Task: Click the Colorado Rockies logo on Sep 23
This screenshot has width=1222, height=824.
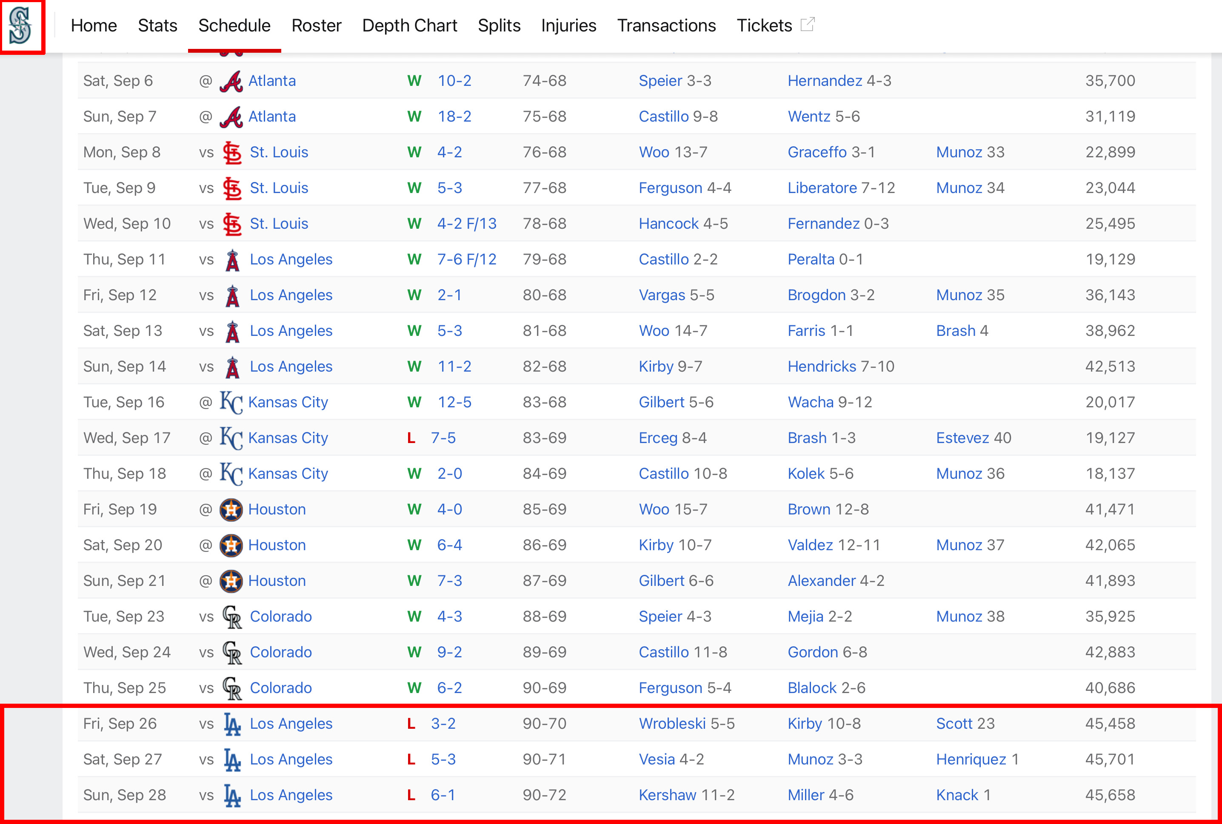Action: [232, 617]
